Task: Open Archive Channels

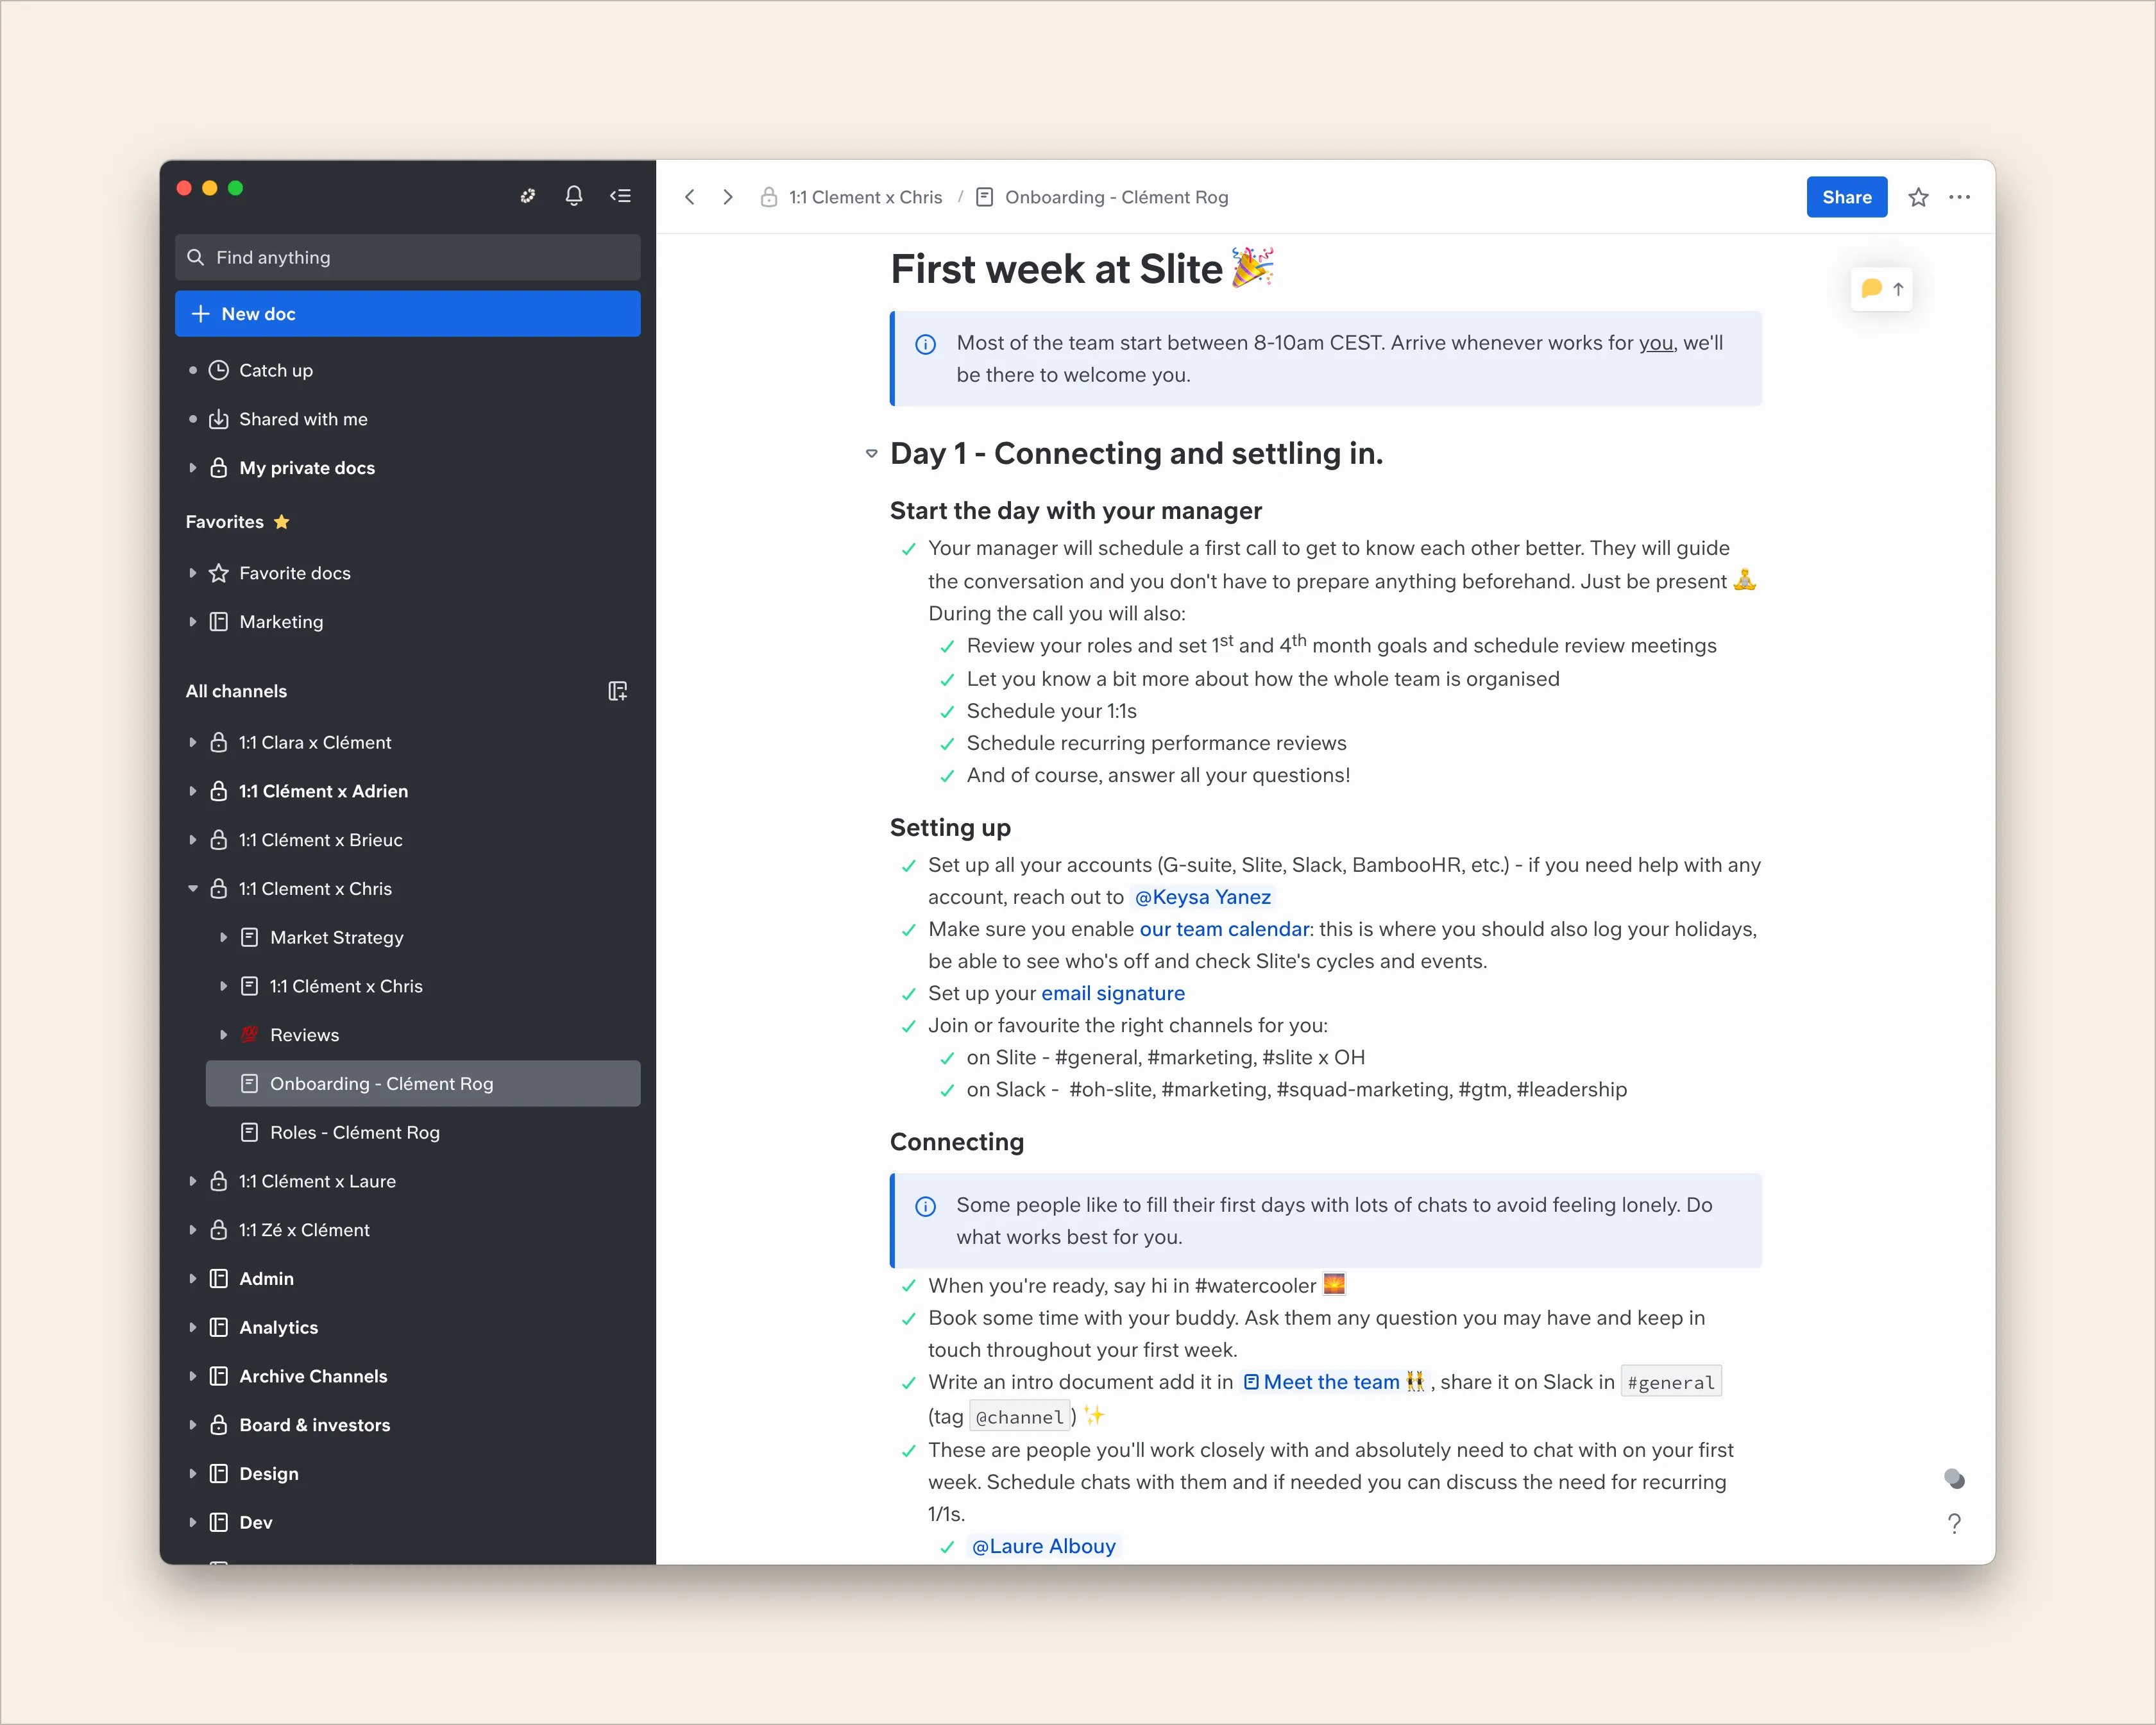Action: (407, 1376)
